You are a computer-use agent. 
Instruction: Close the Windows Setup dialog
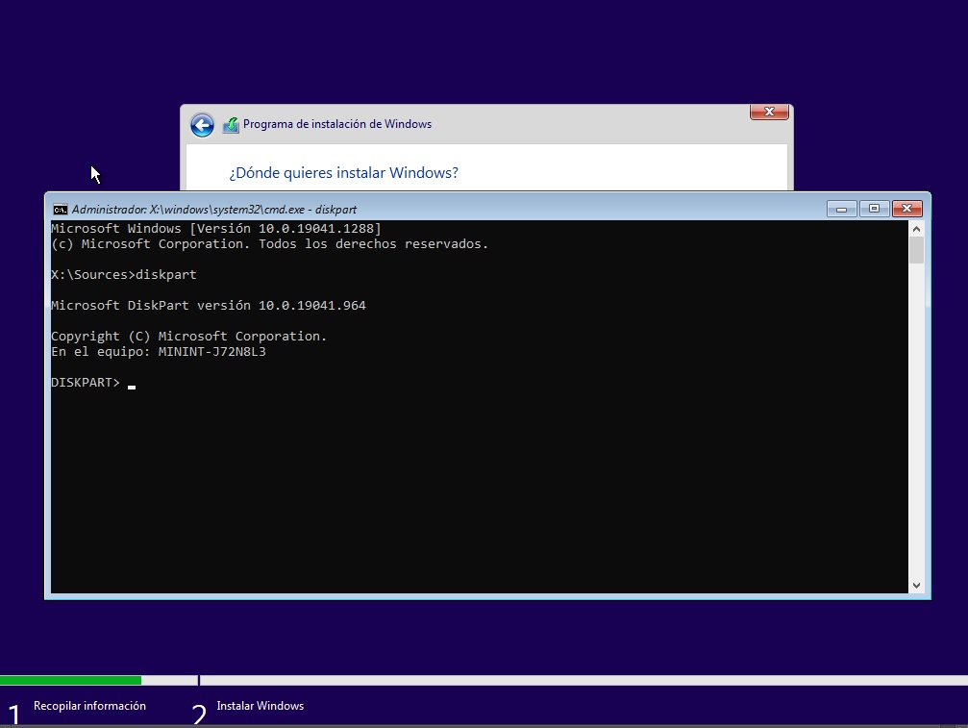769,112
